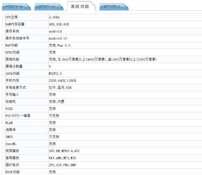Select the camera count value 5

pyautogui.click(x=50, y=67)
